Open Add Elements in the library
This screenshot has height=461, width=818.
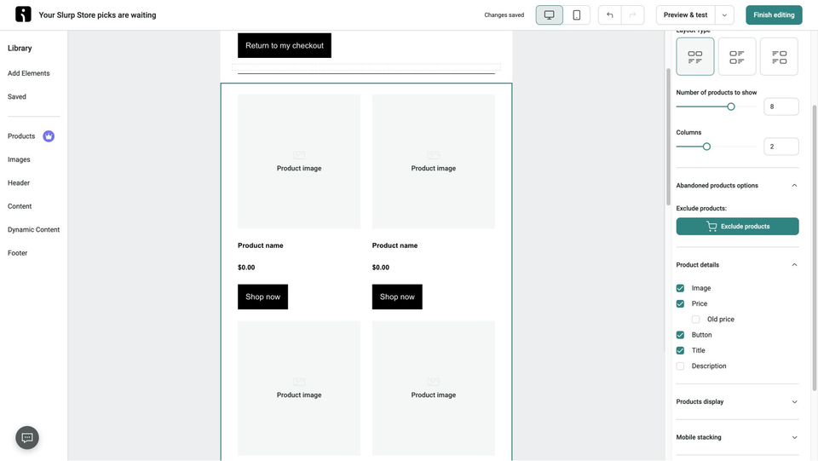[29, 73]
